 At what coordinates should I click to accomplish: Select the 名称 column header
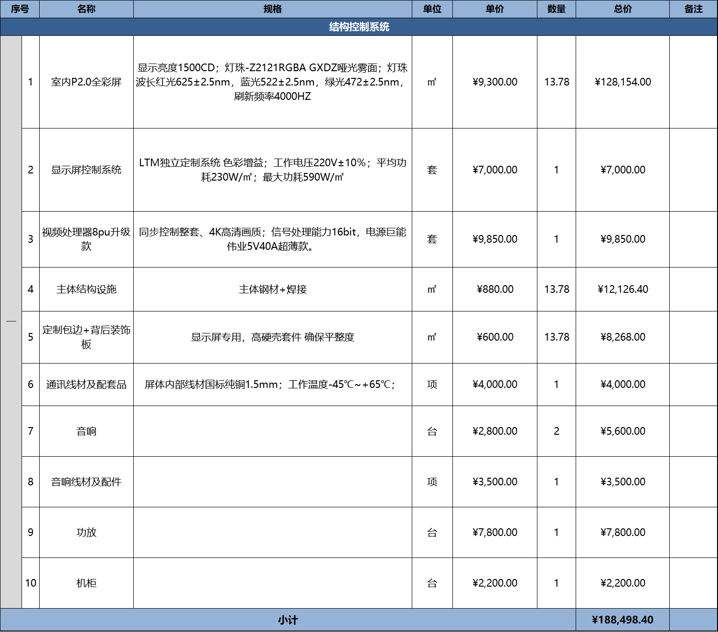click(86, 9)
